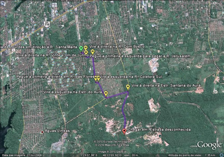Image resolution: width=224 pixels, height=157 pixels.
Task: Click the red destination pin at Estrada desconhecida
Action: pyautogui.click(x=124, y=131)
